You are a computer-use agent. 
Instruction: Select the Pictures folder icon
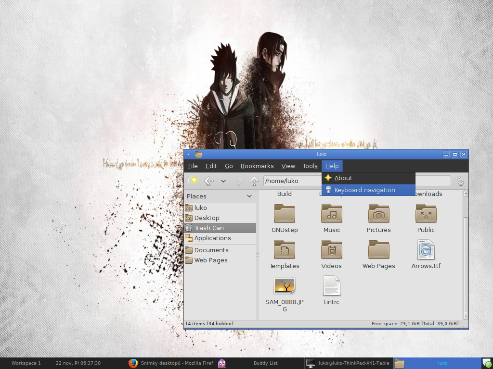[x=378, y=214]
